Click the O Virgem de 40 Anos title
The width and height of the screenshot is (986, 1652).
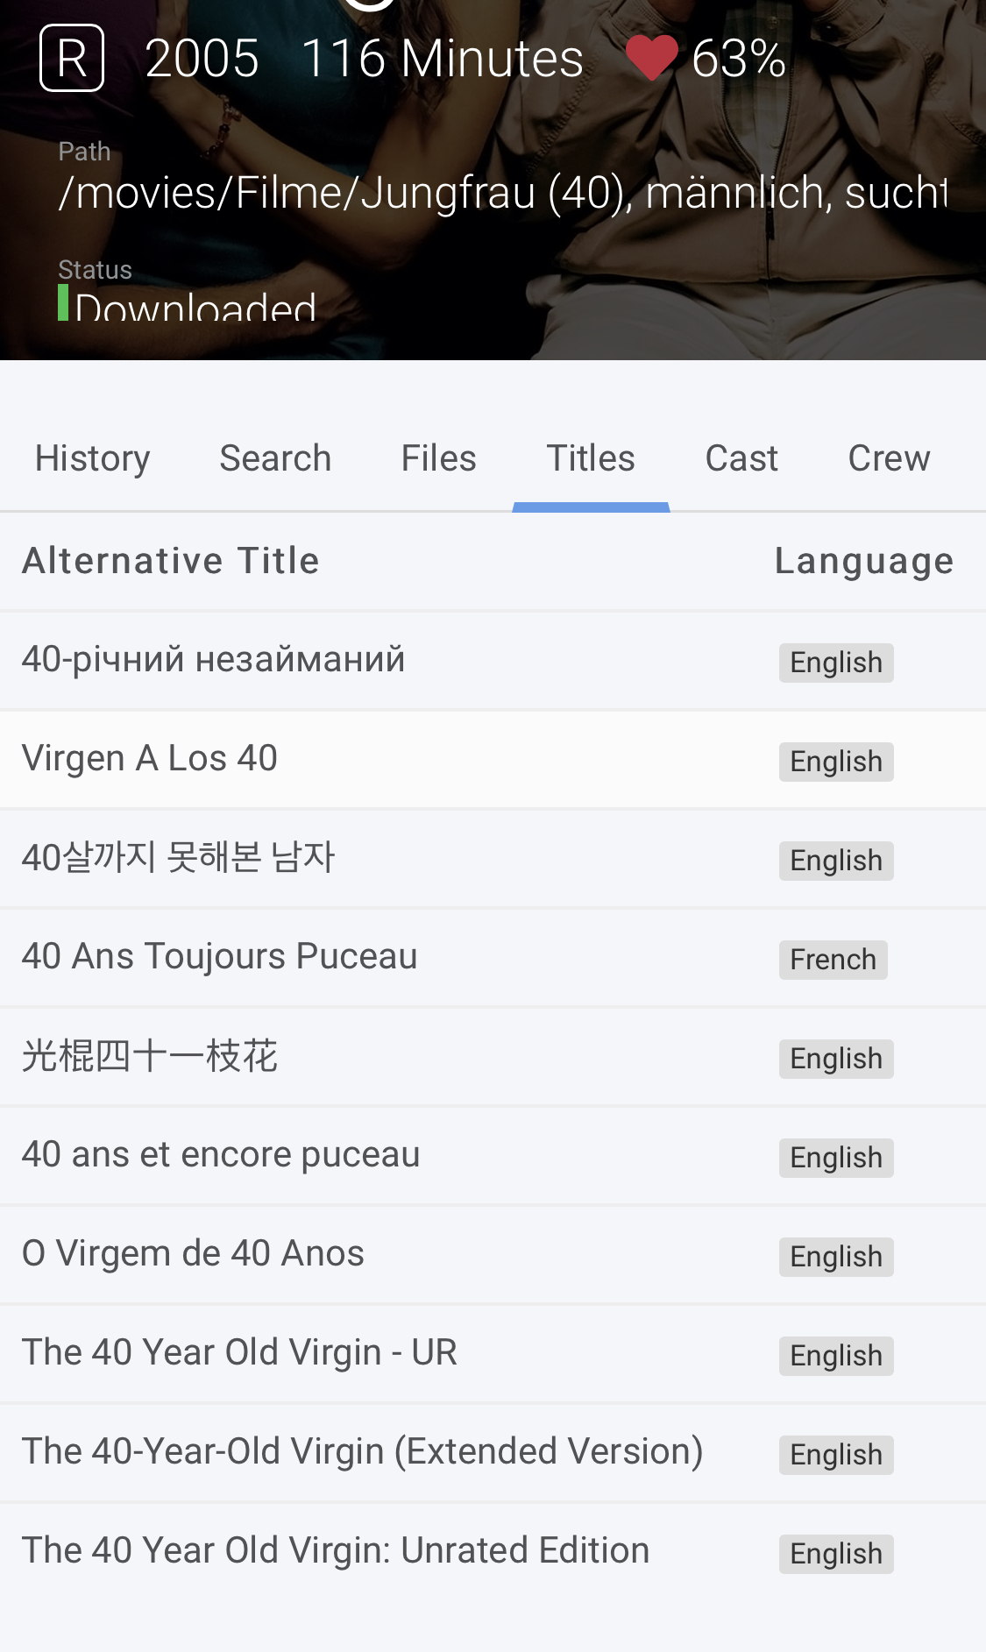[x=193, y=1254]
